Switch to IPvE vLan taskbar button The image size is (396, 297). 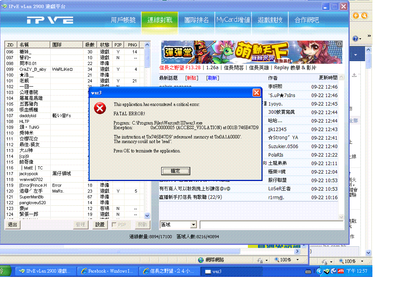(x=45, y=271)
